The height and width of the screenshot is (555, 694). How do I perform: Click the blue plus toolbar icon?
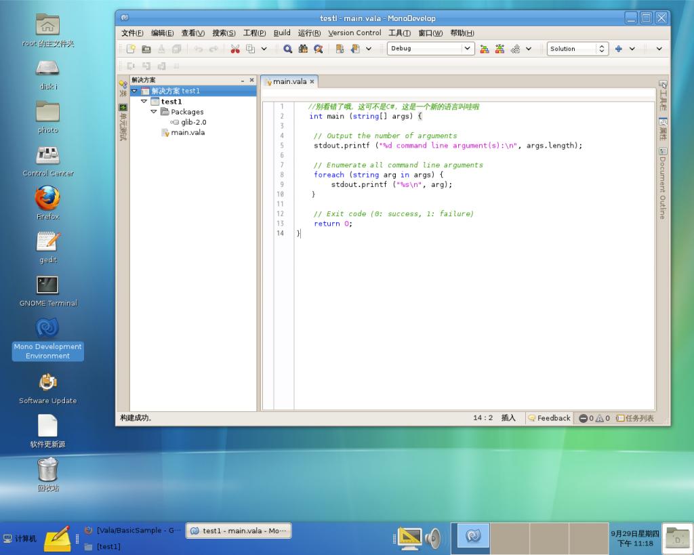(619, 49)
